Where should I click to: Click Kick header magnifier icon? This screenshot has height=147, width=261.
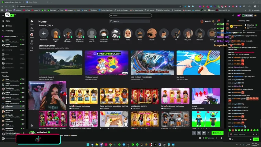[233, 16]
